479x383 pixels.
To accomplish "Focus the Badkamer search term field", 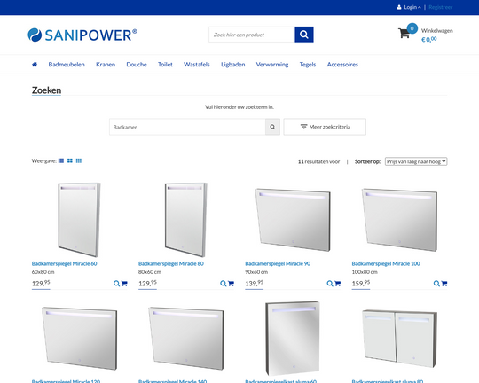I will (x=187, y=127).
